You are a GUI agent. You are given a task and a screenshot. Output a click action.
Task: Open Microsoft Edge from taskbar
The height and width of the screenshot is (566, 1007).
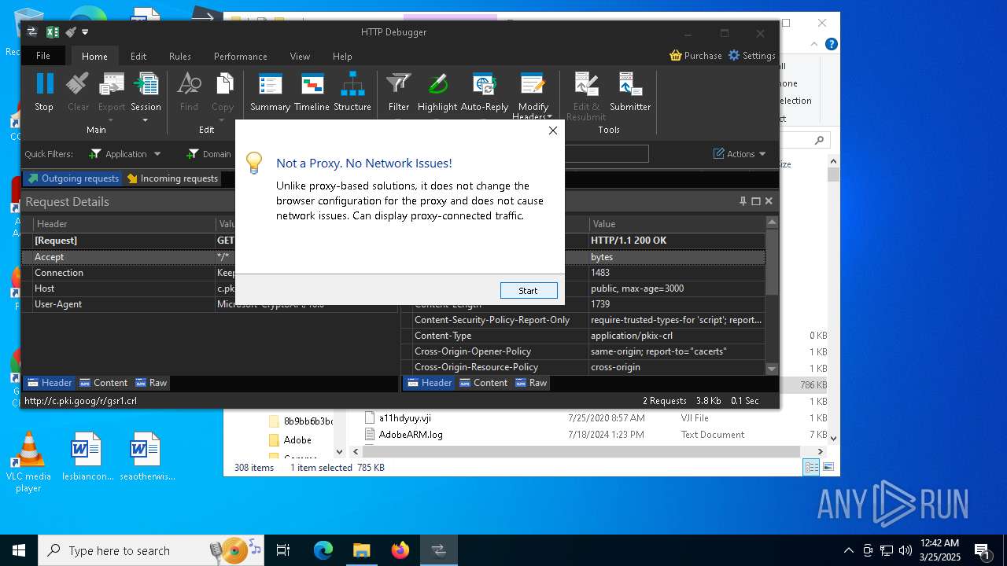click(x=323, y=550)
